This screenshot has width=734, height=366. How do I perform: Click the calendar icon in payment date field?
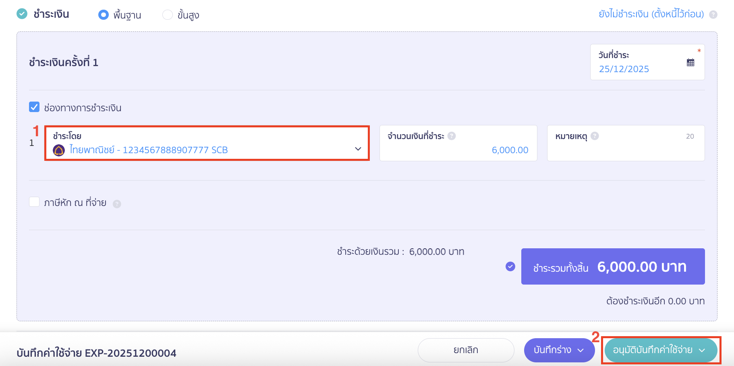(x=690, y=62)
